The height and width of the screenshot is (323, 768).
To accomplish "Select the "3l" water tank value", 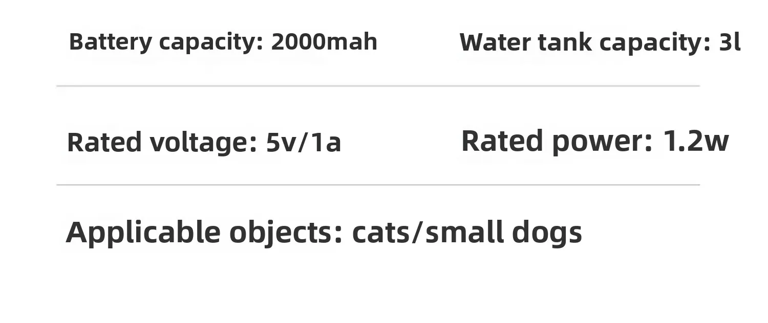I will coord(730,42).
